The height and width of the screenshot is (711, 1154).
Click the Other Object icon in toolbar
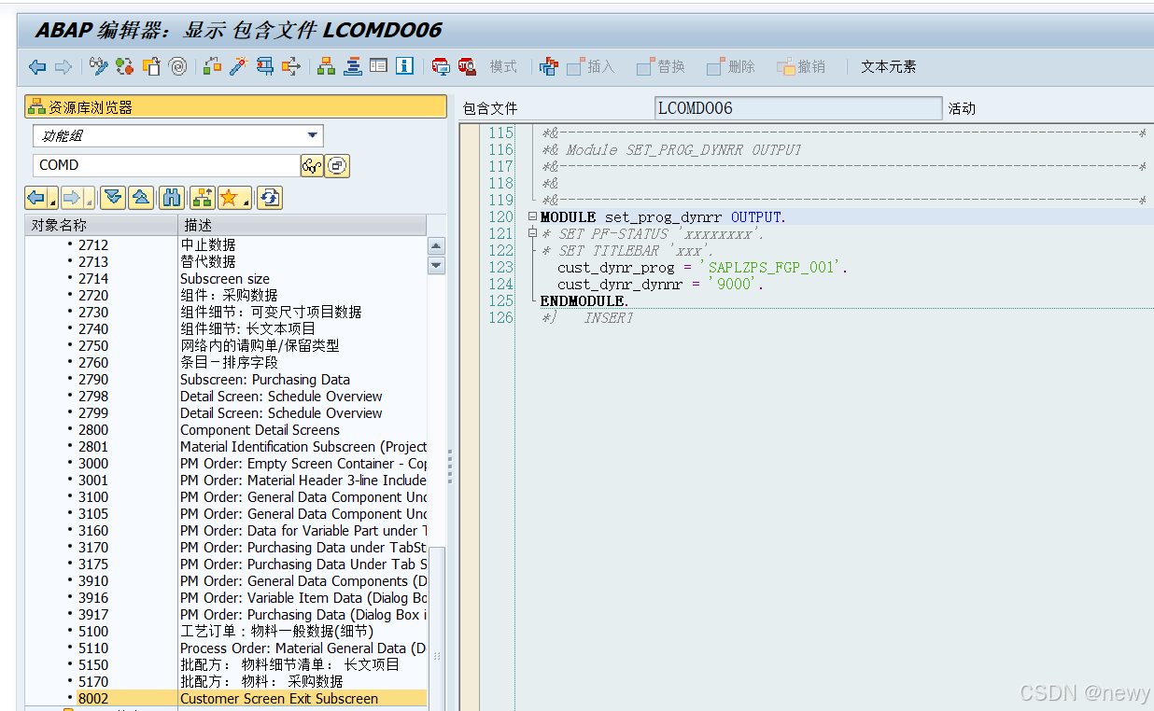[151, 66]
